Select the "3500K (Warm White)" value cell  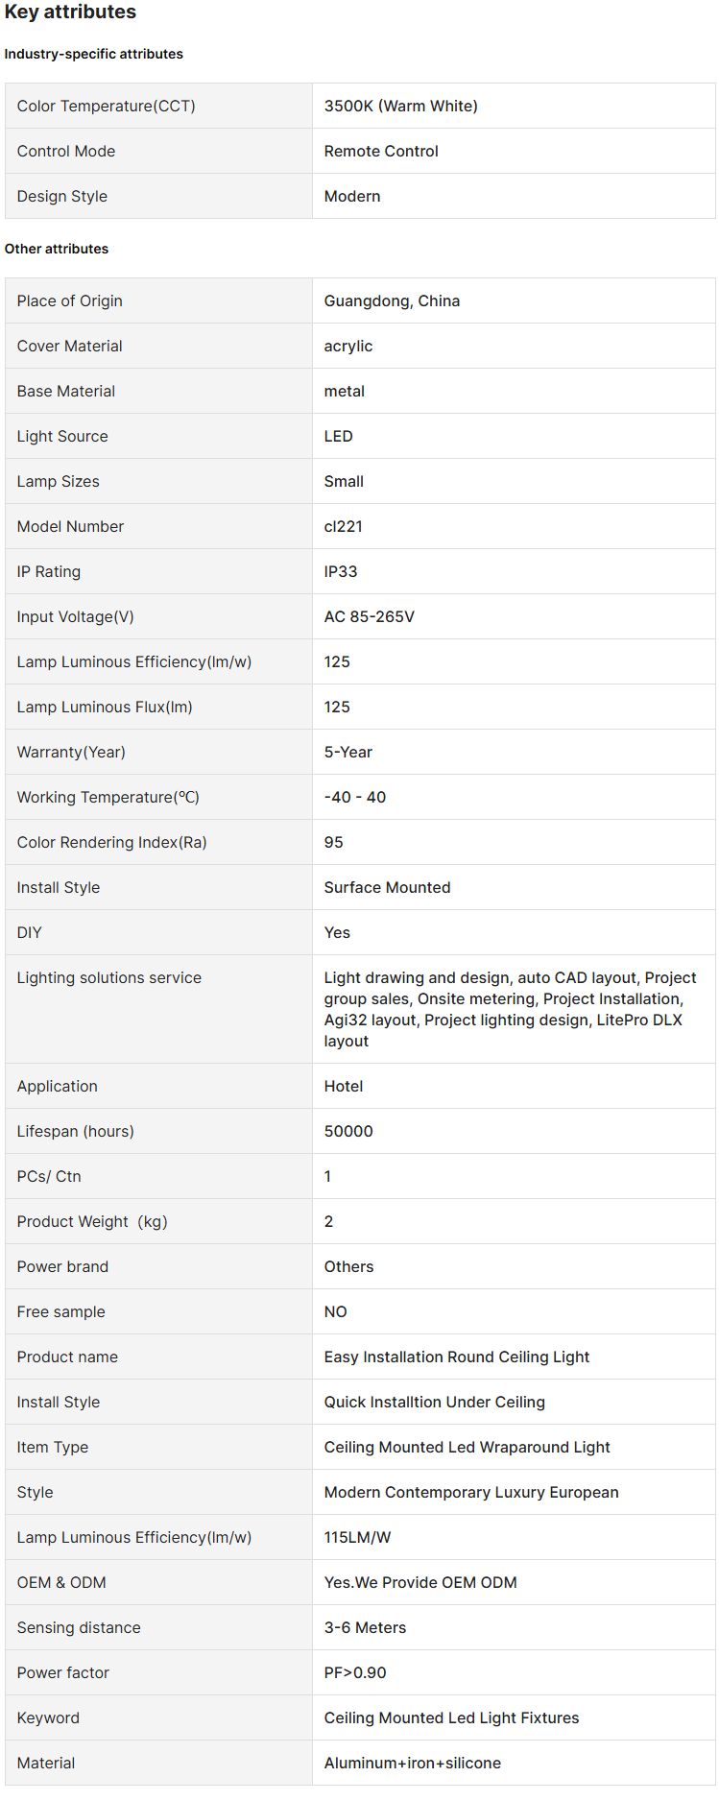pyautogui.click(x=400, y=107)
